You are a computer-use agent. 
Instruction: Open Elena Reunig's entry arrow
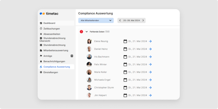(x=150, y=41)
